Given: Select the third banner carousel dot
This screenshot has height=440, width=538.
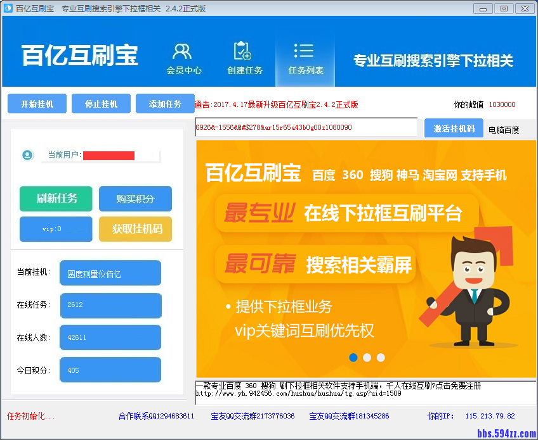Looking at the screenshot, I should coord(381,358).
